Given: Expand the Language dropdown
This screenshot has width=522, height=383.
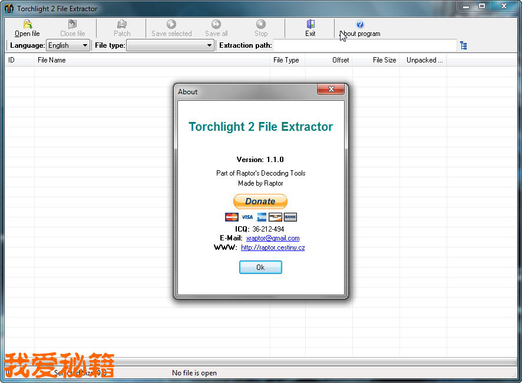Looking at the screenshot, I should click(85, 45).
